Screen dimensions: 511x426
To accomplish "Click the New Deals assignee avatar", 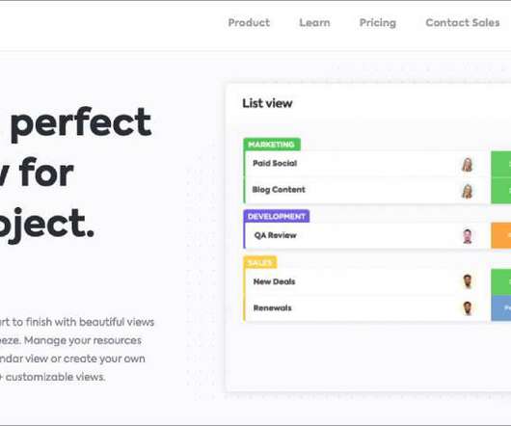I will click(468, 281).
